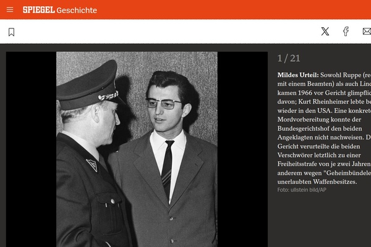Click 'unerlaubten Waffenbesitzes' in the caption

317,182
